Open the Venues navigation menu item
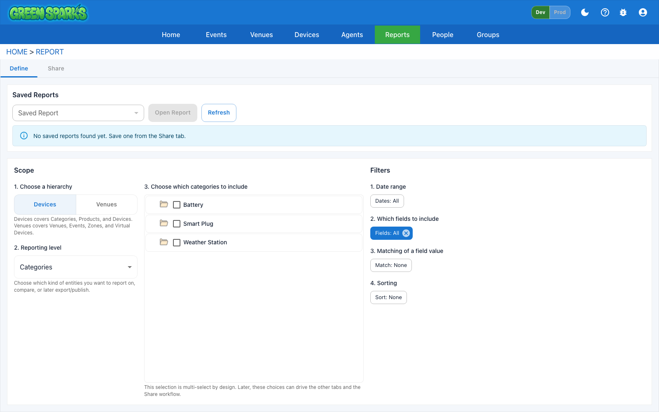Image resolution: width=659 pixels, height=412 pixels. click(x=262, y=35)
